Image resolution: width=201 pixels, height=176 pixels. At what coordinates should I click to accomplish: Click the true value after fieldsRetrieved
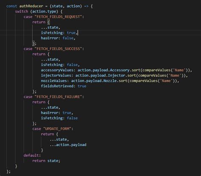point(82,86)
